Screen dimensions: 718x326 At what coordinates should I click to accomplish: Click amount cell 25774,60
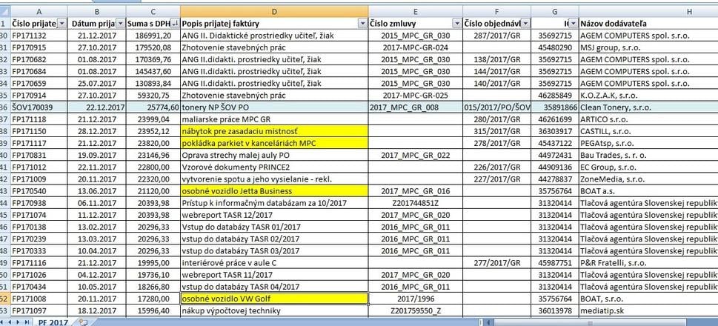[x=153, y=107]
